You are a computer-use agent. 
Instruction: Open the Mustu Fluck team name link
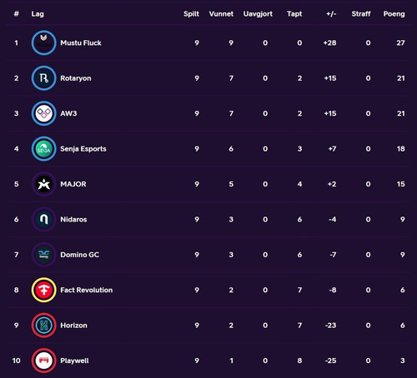[x=81, y=42]
